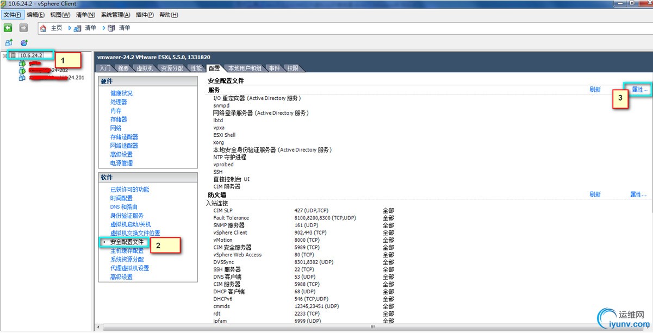Open 身份验证服务 under 软件
The image size is (653, 333).
pos(127,216)
